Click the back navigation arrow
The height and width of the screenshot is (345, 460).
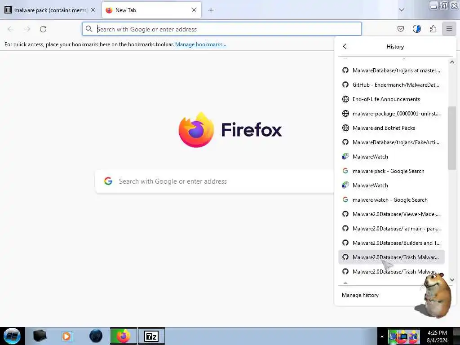pyautogui.click(x=11, y=29)
